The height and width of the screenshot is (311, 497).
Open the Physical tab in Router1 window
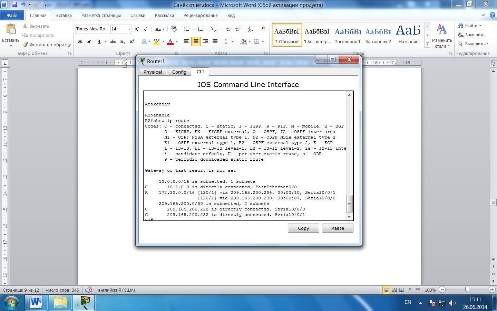153,72
